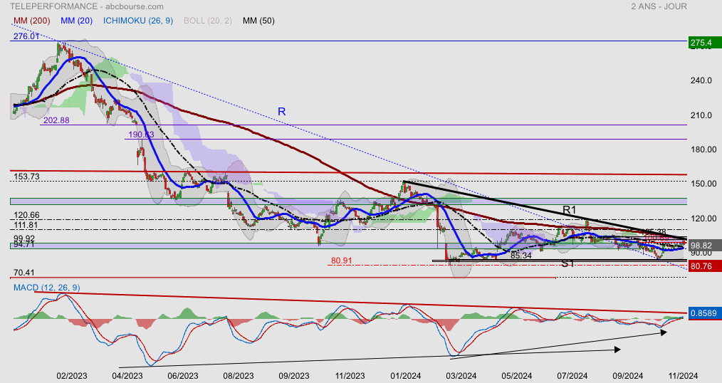The width and height of the screenshot is (722, 383).
Task: Click the 240.0 y-axis value
Action: click(x=701, y=80)
